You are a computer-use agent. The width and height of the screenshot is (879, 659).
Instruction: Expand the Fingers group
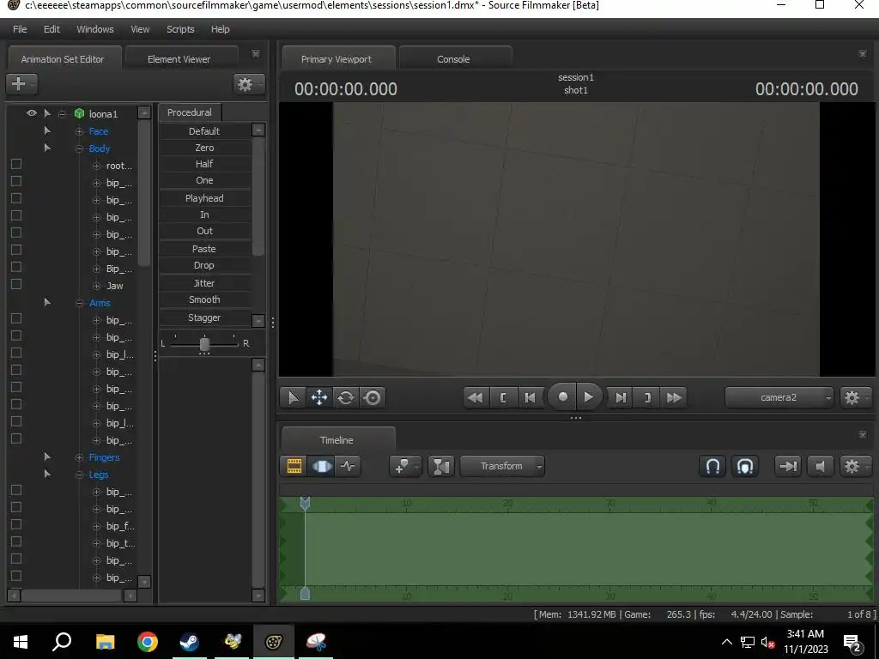pyautogui.click(x=79, y=458)
